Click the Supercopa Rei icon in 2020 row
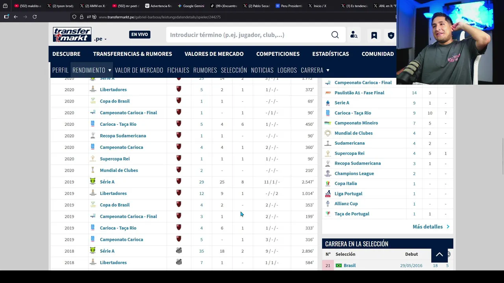 [93, 159]
